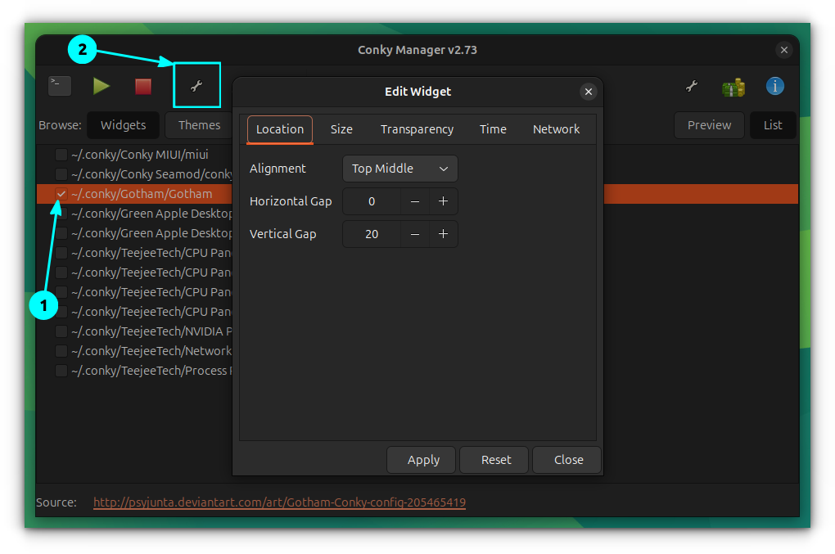
Task: Start widget with green play icon
Action: pyautogui.click(x=102, y=86)
